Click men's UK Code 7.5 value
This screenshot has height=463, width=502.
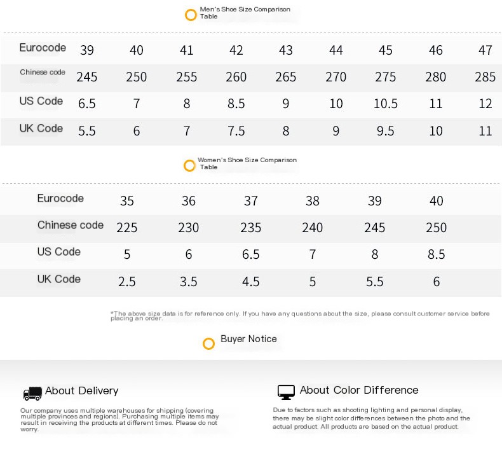236,131
